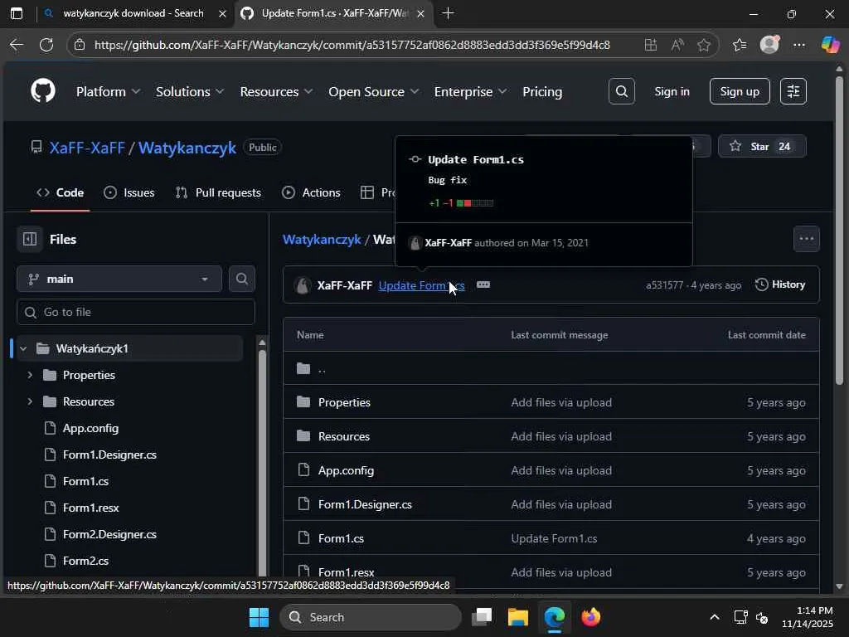Open the Edge profile avatar
Viewport: 849px width, 637px height.
tap(769, 45)
